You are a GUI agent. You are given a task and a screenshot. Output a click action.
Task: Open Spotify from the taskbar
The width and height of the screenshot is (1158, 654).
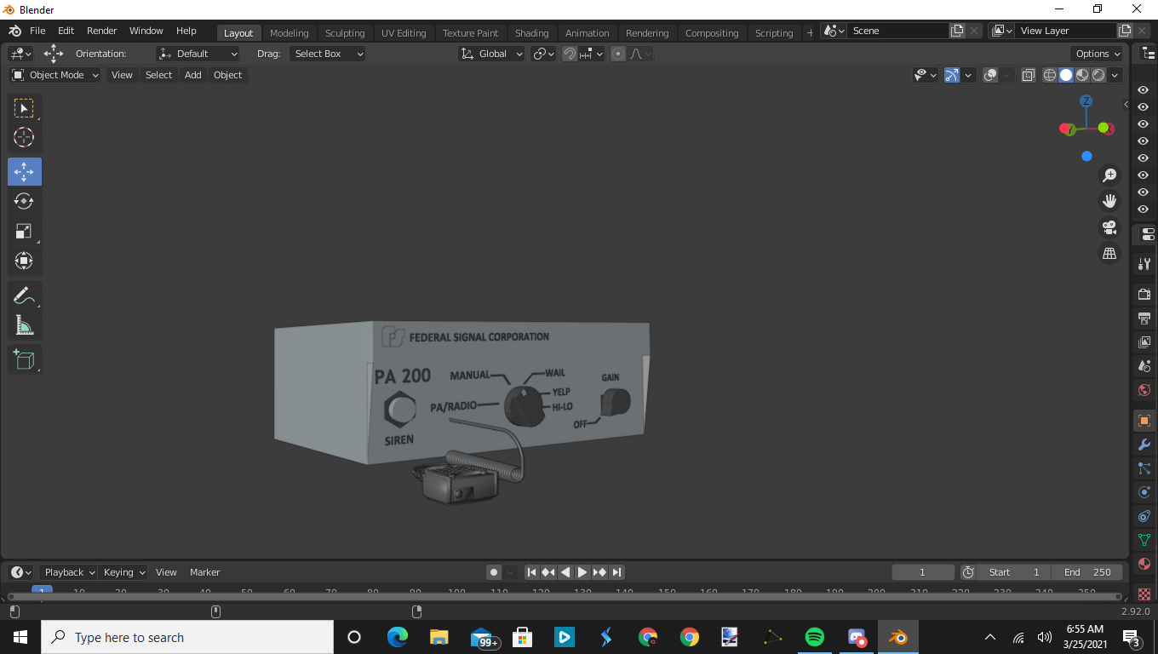[815, 637]
